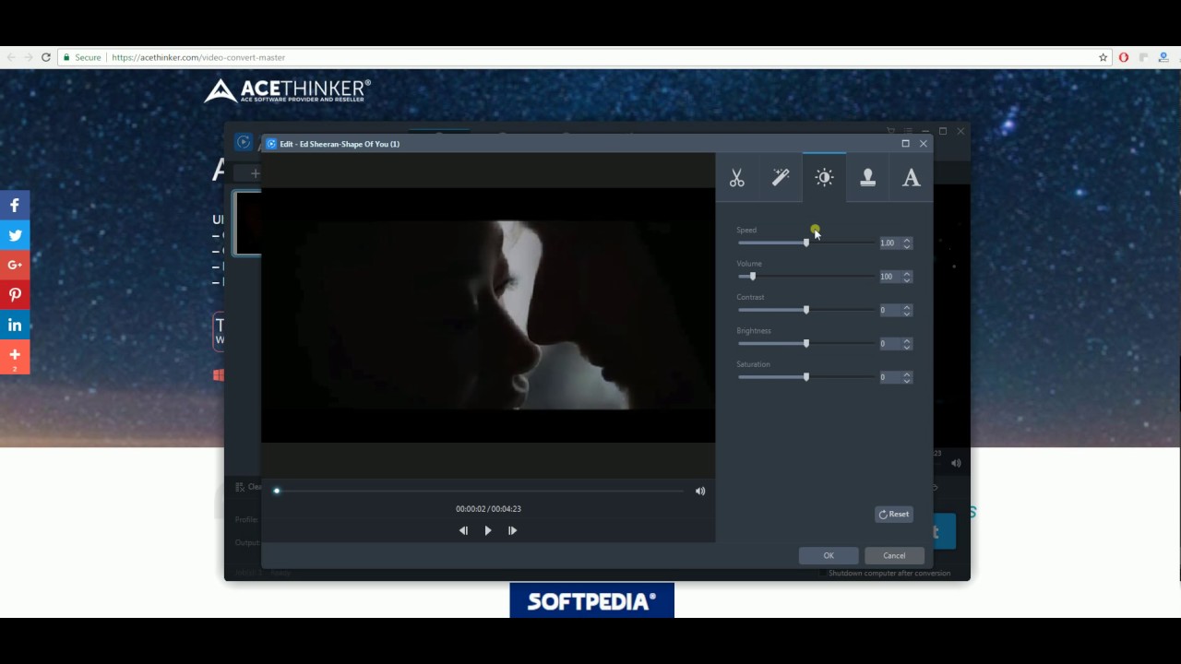The height and width of the screenshot is (664, 1181).
Task: Step to previous frame
Action: click(x=463, y=530)
